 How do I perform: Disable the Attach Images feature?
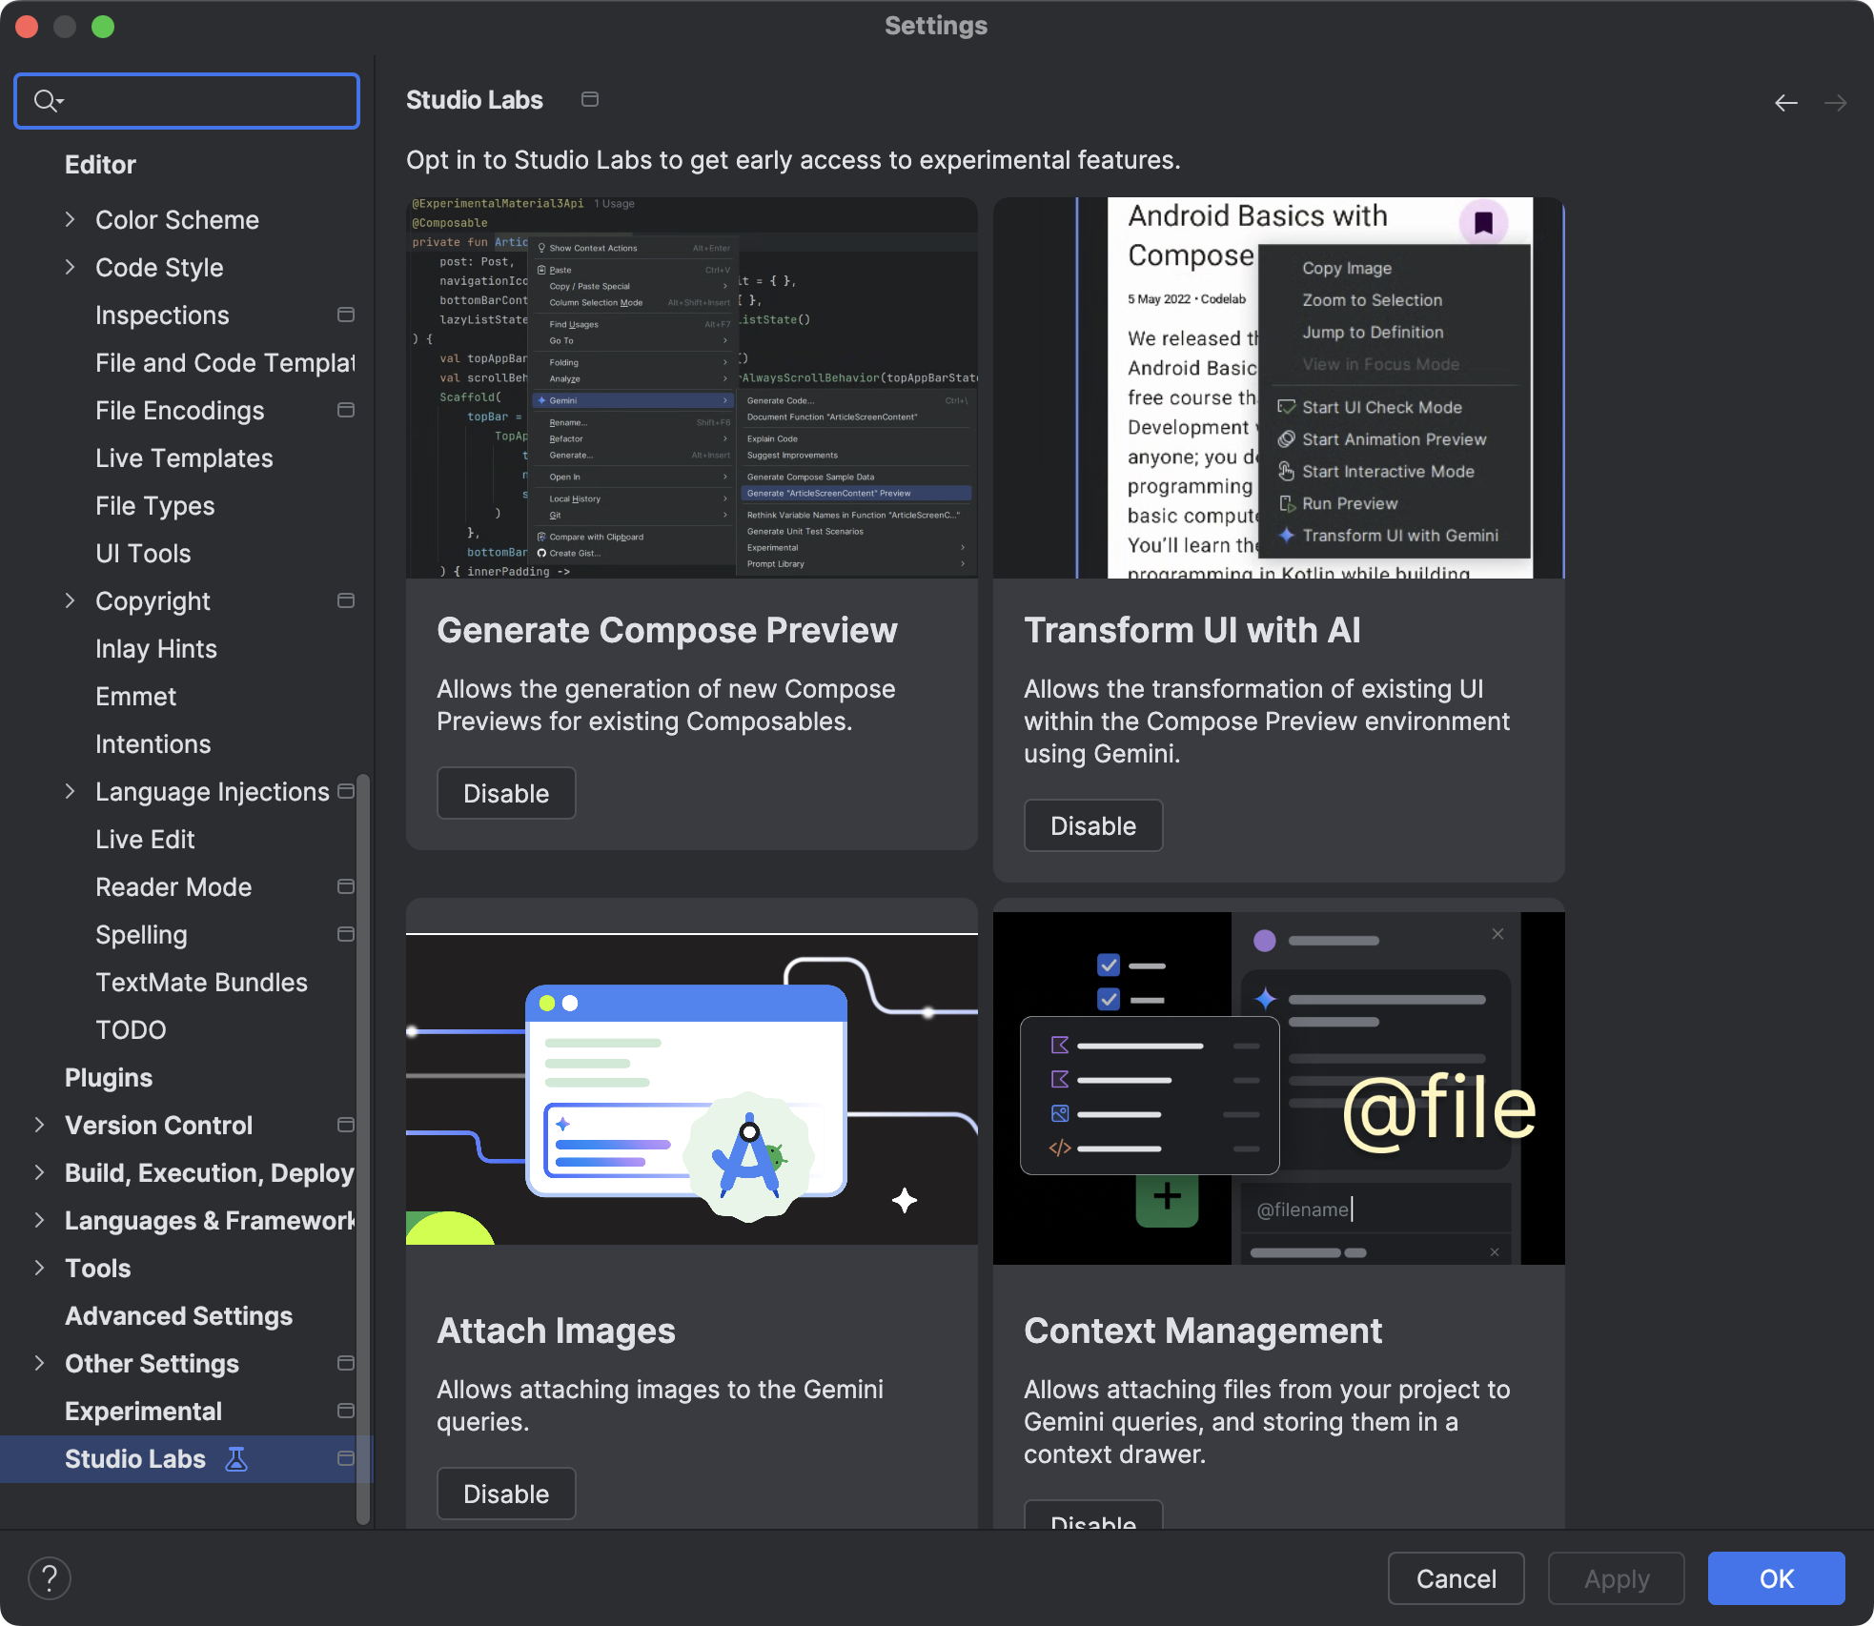506,1494
